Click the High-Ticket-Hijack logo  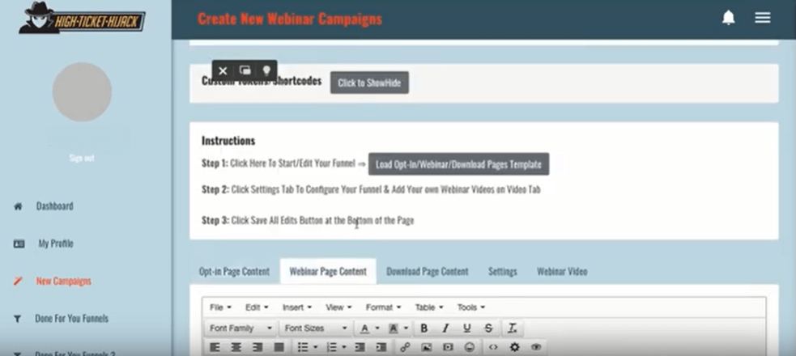click(x=82, y=19)
